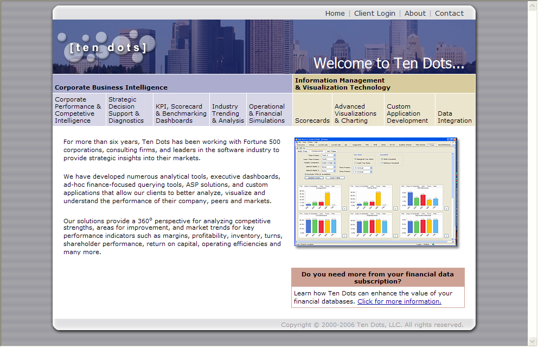The image size is (538, 347).
Task: Open Operational & Financial Simulations
Action: click(267, 113)
